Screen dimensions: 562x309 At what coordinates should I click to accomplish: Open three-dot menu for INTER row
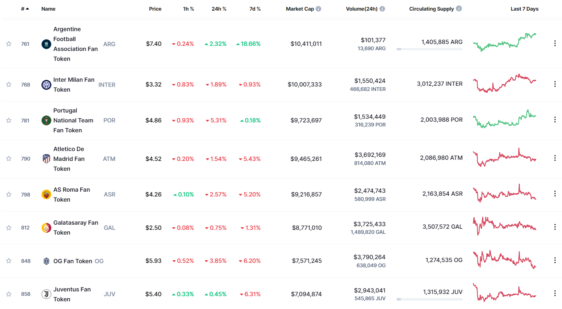555,84
